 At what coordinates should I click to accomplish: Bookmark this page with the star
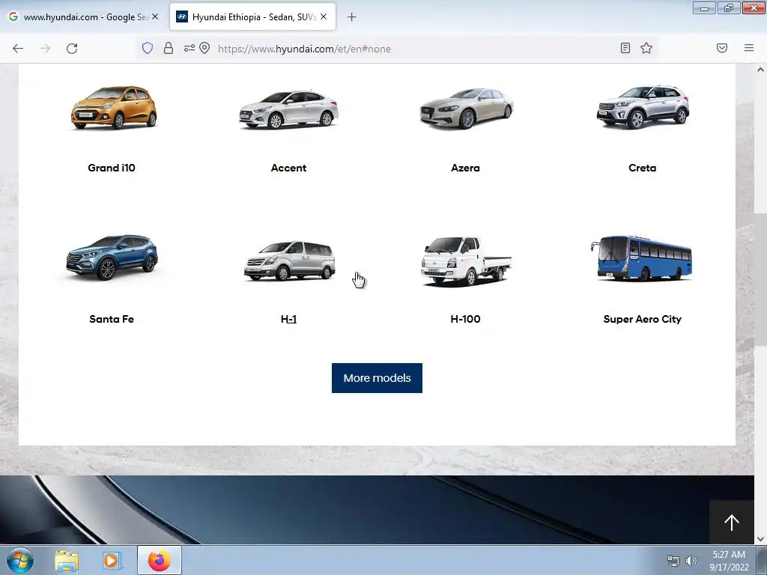(x=646, y=48)
